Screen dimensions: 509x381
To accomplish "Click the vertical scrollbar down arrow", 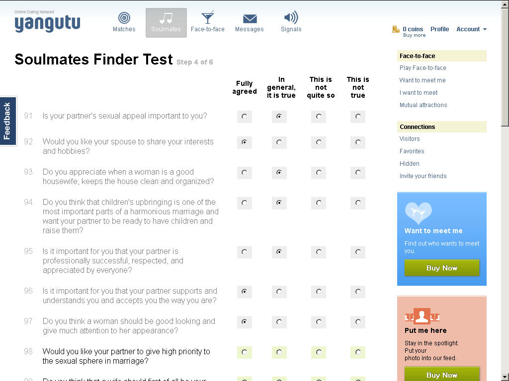I will [505, 377].
